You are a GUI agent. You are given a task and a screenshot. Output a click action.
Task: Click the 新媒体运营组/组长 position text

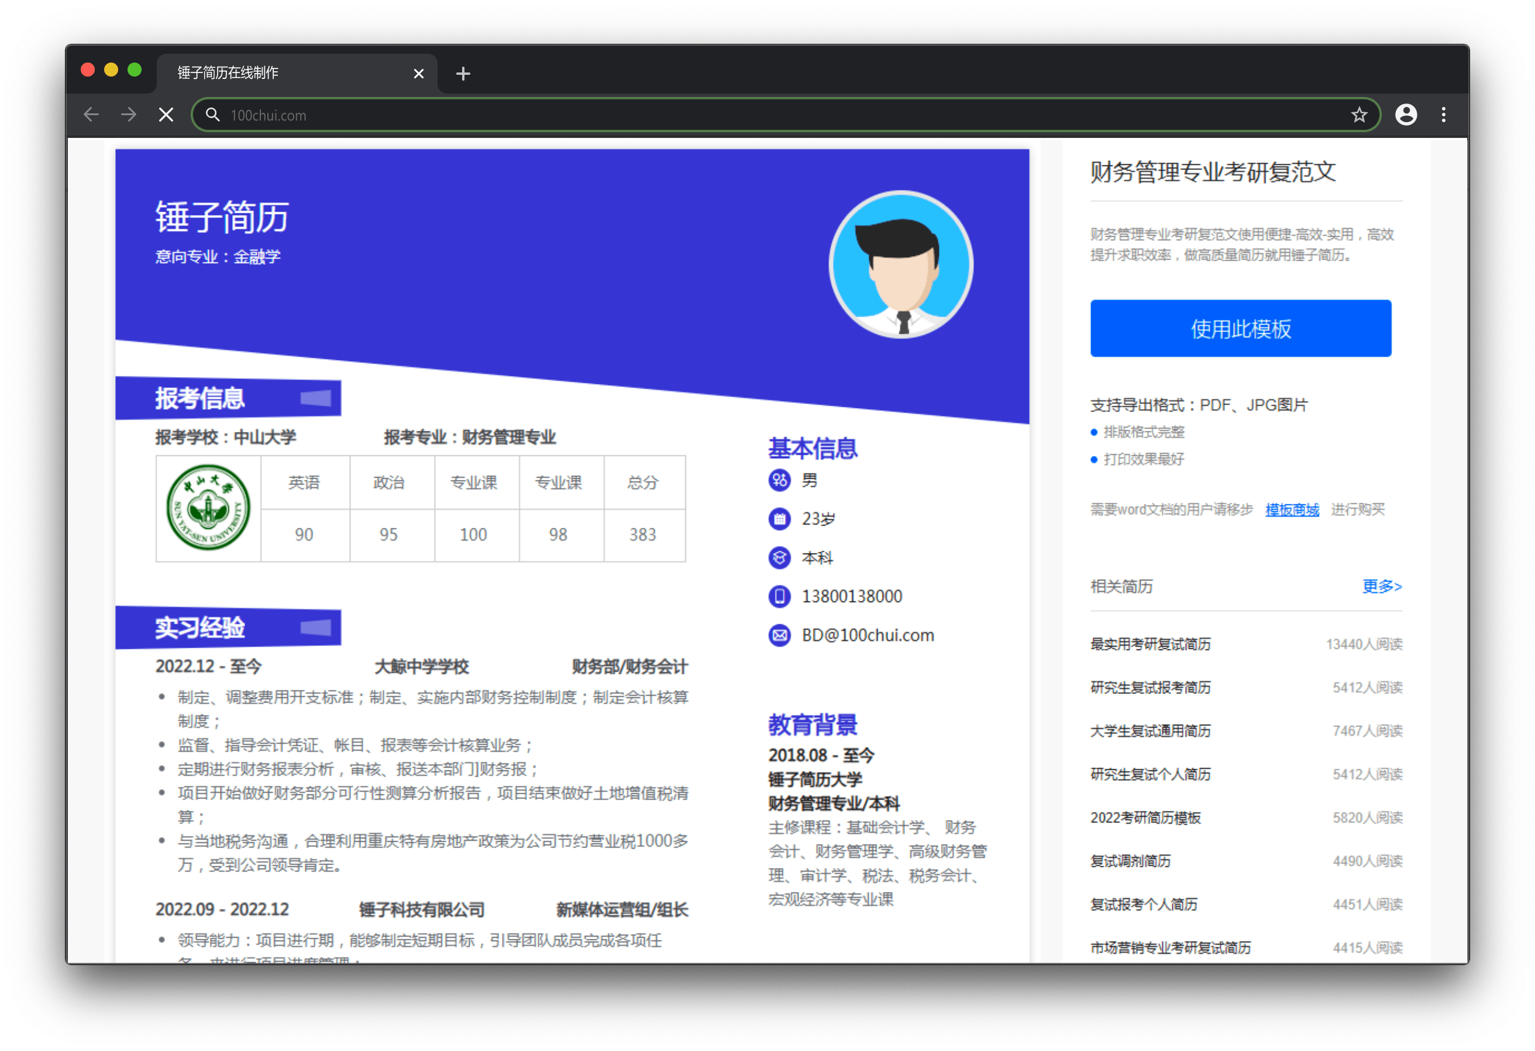[622, 910]
